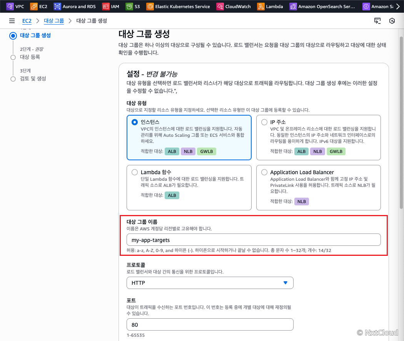Screen dimensions: 404x341
Task: Choose the IP 주소 target type radio
Action: 264,122
